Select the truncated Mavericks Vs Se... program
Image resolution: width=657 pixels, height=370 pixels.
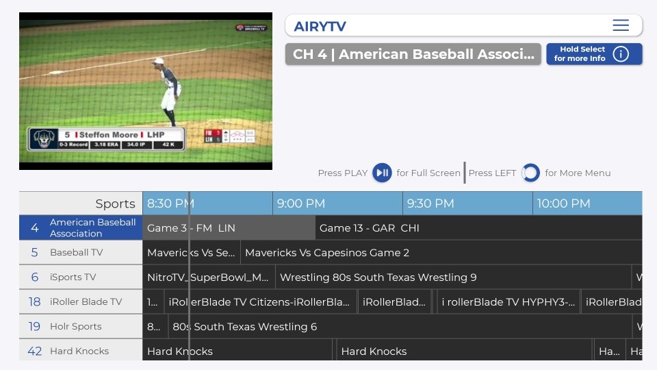[x=192, y=253]
